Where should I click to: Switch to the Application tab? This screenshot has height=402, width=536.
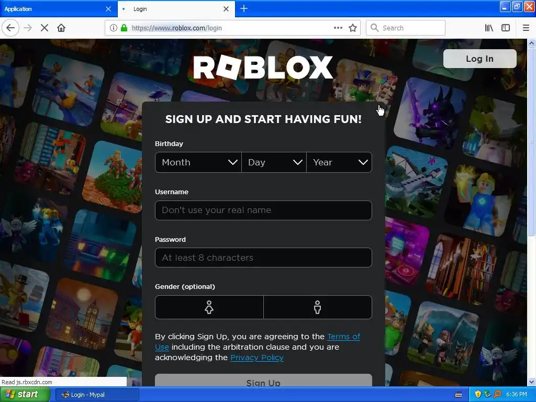(x=59, y=9)
